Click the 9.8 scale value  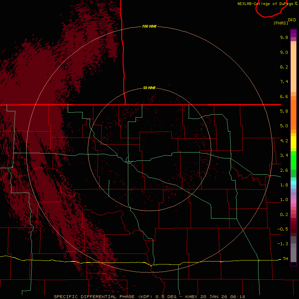[284, 37]
